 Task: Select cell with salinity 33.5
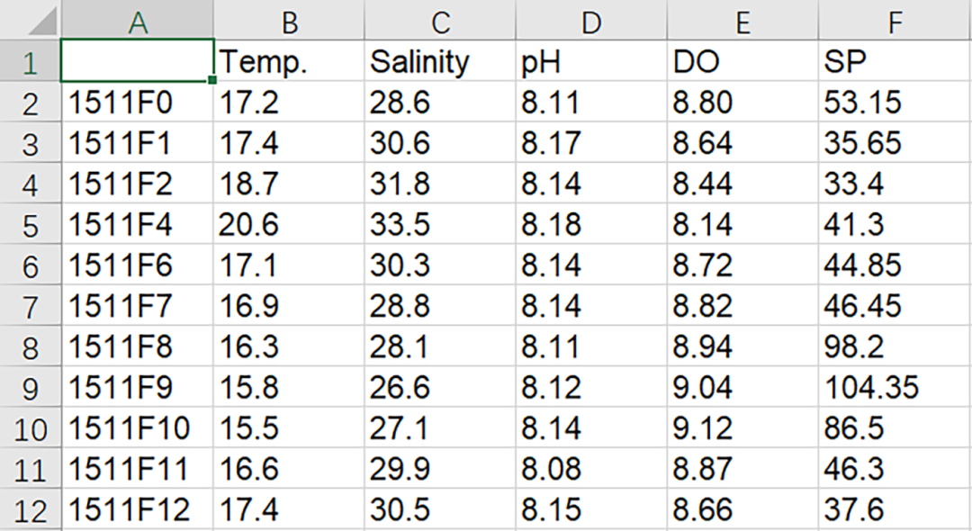click(x=440, y=224)
